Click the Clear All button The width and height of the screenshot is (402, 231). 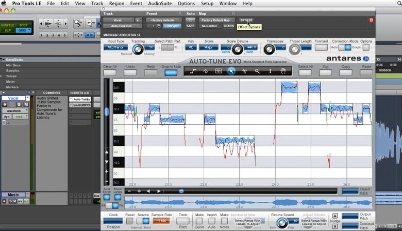click(110, 73)
